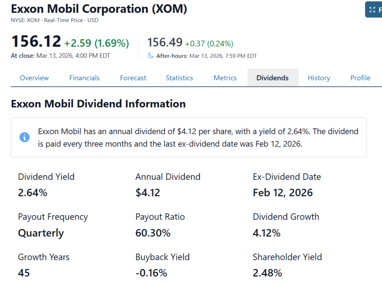Click the active Dividends tab

273,78
